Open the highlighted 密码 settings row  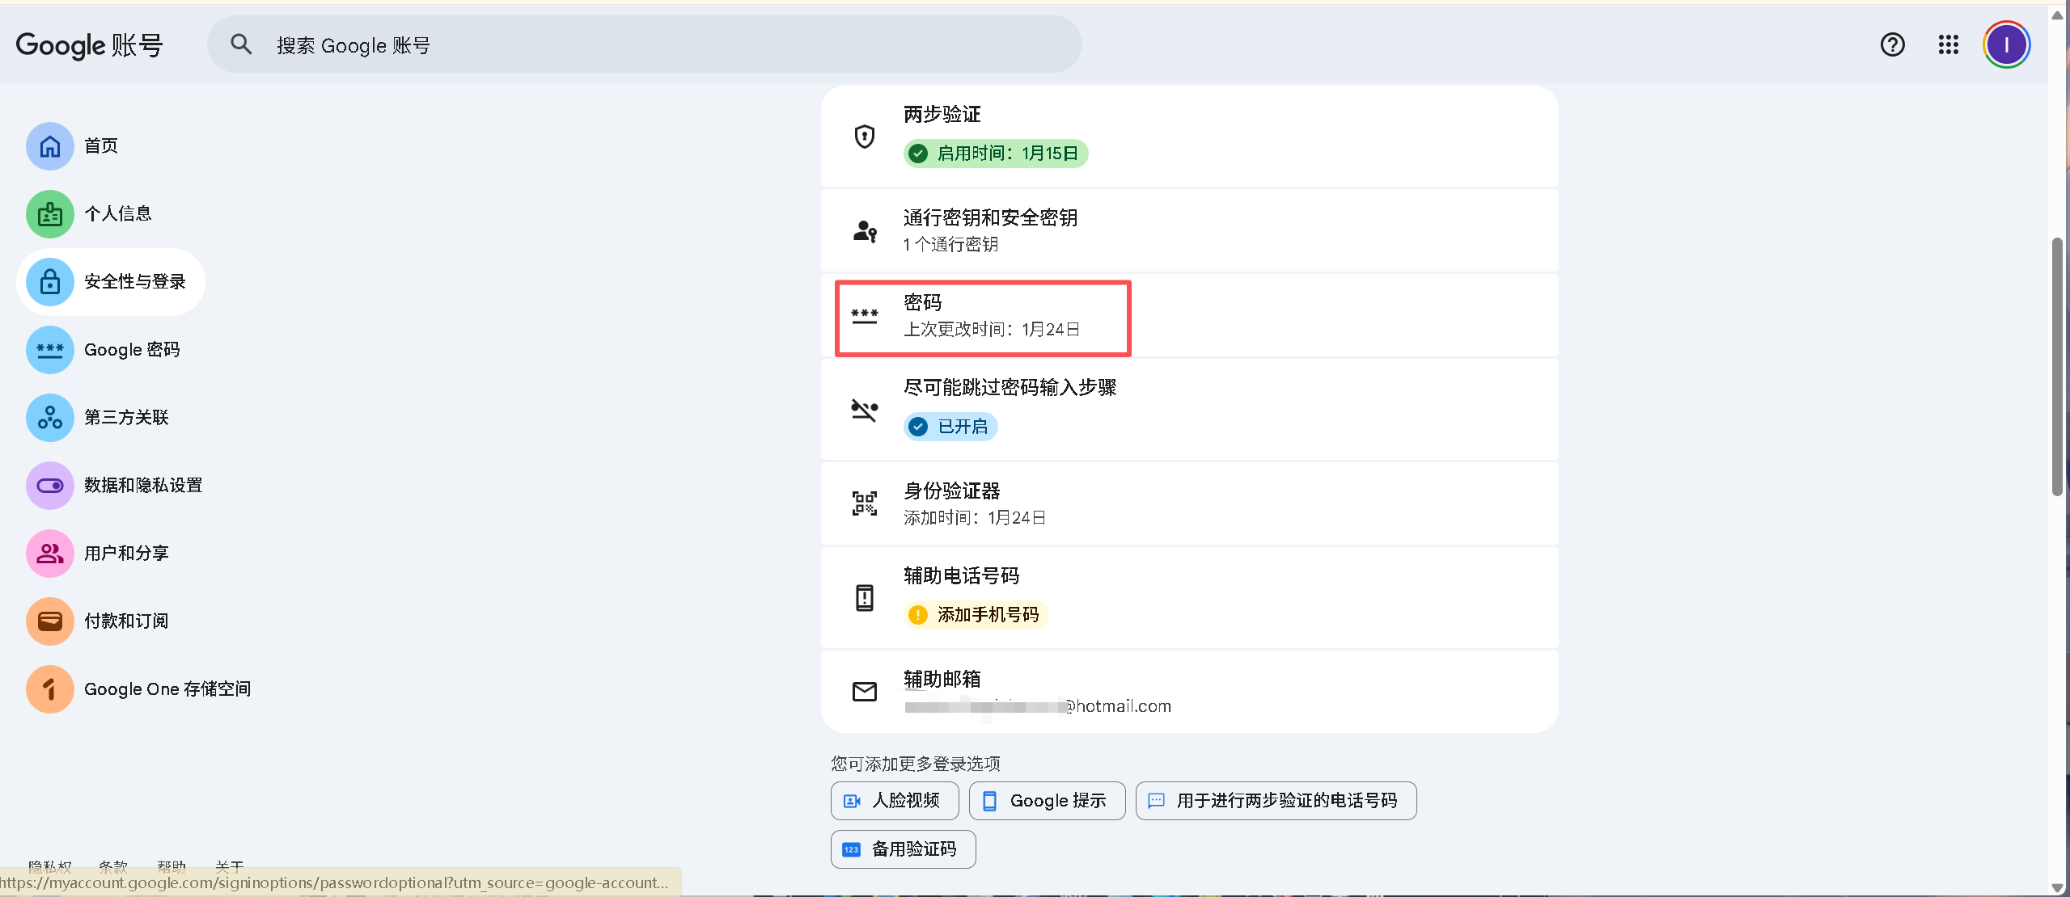point(981,316)
